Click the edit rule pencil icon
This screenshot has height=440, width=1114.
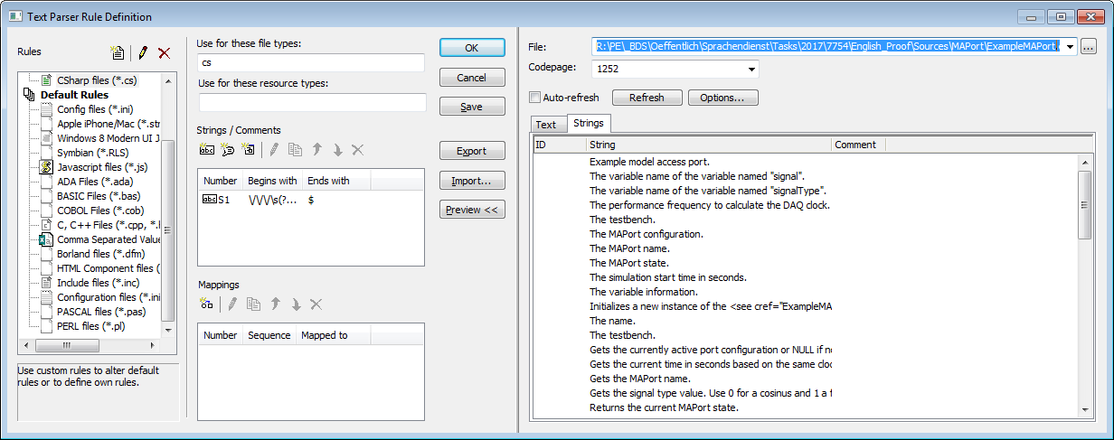[x=143, y=53]
